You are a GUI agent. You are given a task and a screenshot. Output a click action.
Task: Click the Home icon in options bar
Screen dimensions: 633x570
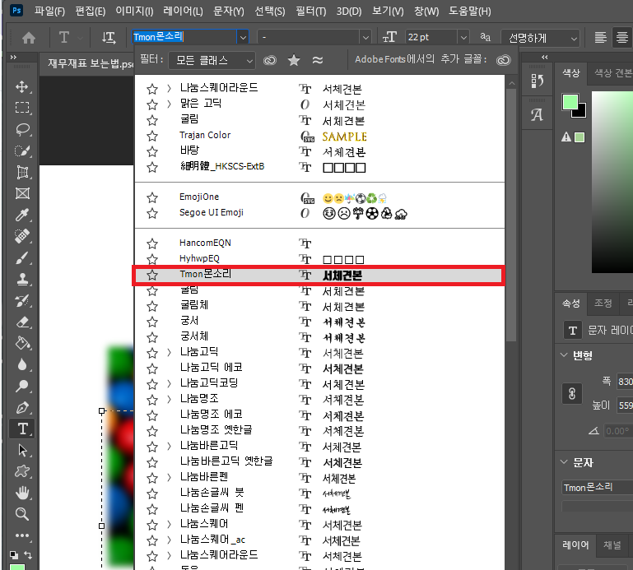(x=29, y=38)
